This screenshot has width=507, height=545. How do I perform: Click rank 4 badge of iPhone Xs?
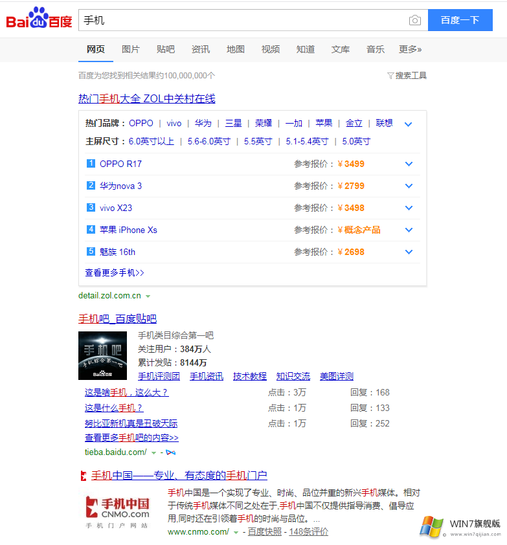[x=91, y=229]
